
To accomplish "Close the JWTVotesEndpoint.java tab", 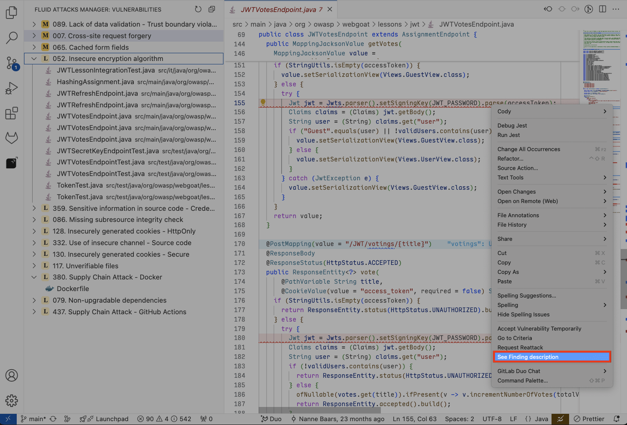I will click(330, 9).
